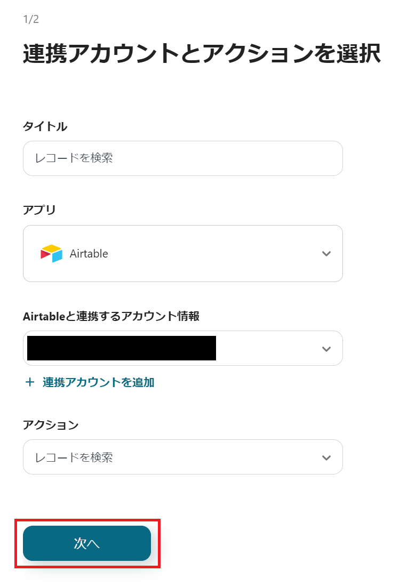Expand the アプリ dropdown chevron
Screen dimensions: 407x587
326,254
